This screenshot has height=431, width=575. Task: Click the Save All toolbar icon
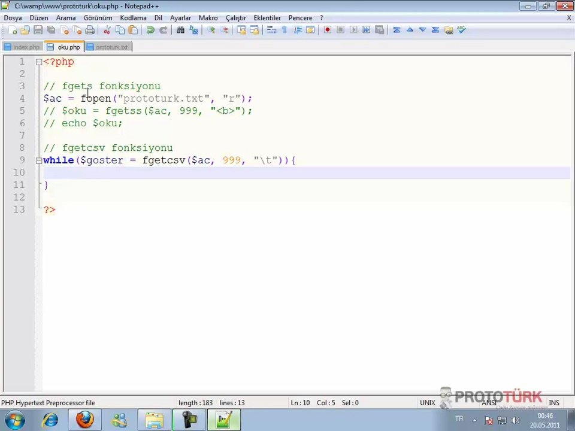tap(51, 31)
